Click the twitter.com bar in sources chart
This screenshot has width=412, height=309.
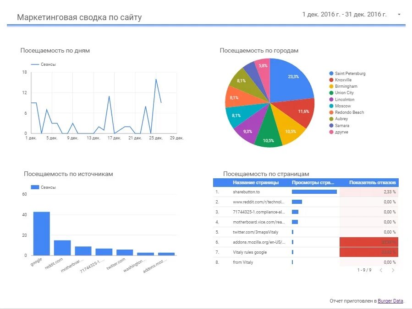click(x=125, y=252)
